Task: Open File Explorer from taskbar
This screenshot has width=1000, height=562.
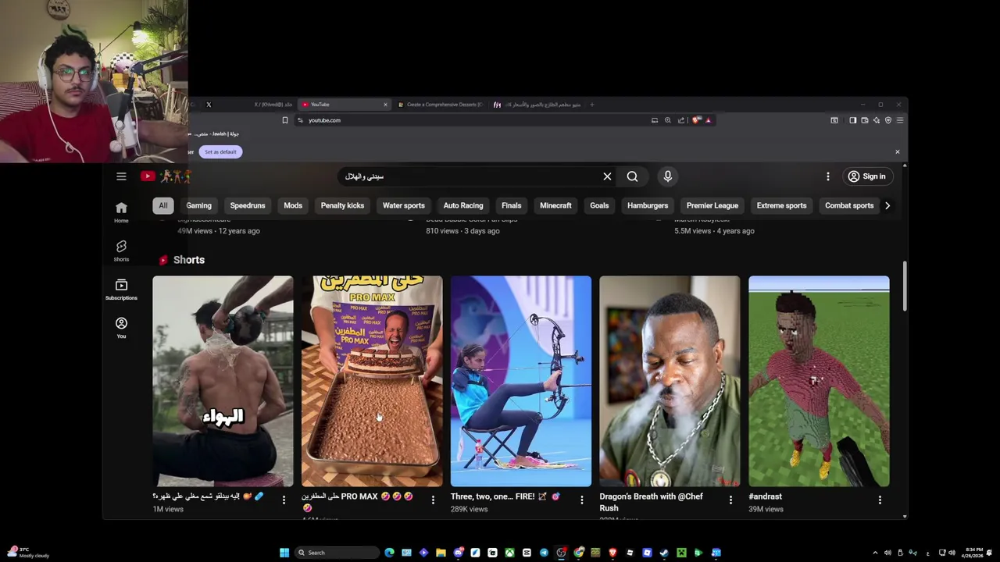Action: 441,553
